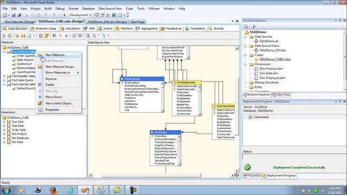The image size is (347, 195).
Task: Click the Process cube toolbar icon
Action: 4,35
